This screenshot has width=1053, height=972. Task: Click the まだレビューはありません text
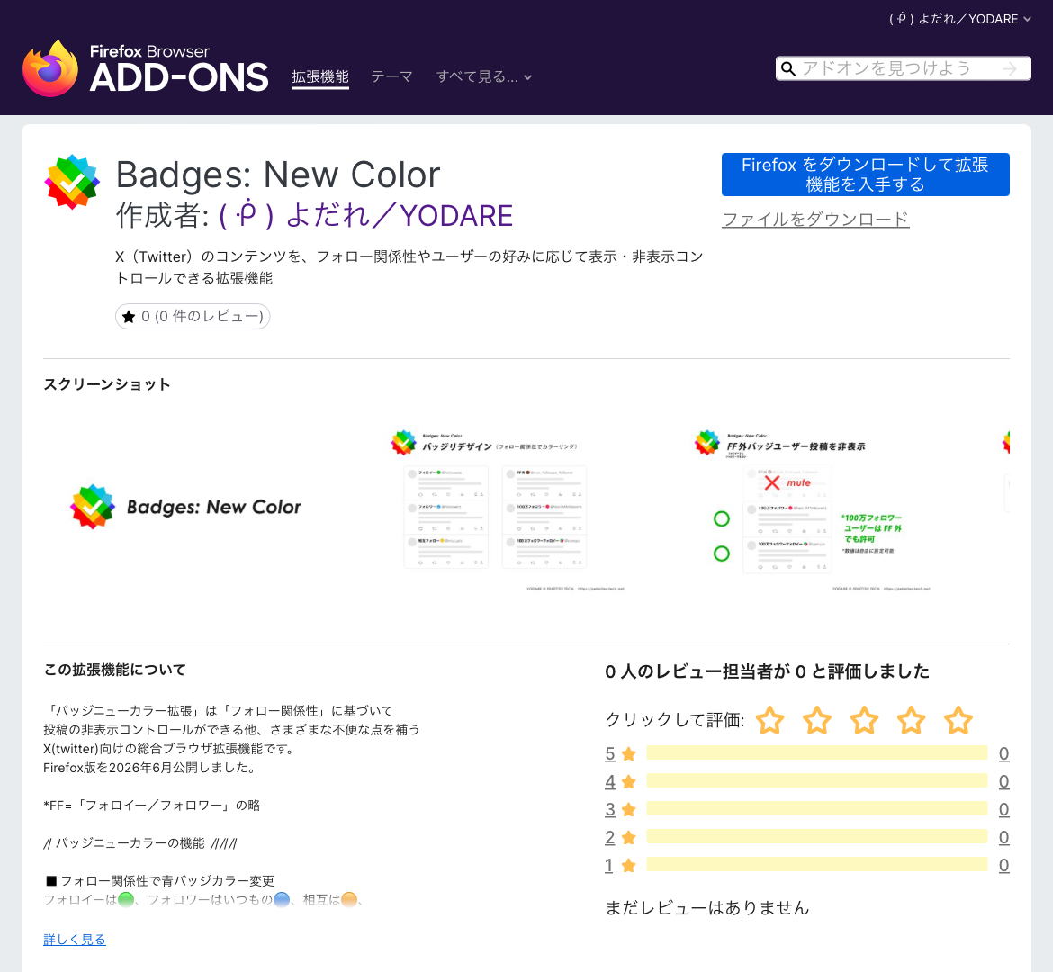coord(707,907)
